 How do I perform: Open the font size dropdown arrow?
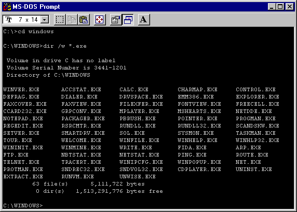(x=45, y=20)
